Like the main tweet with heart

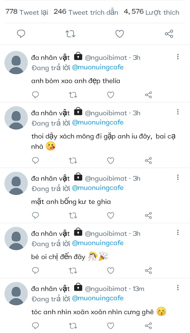click(x=120, y=34)
